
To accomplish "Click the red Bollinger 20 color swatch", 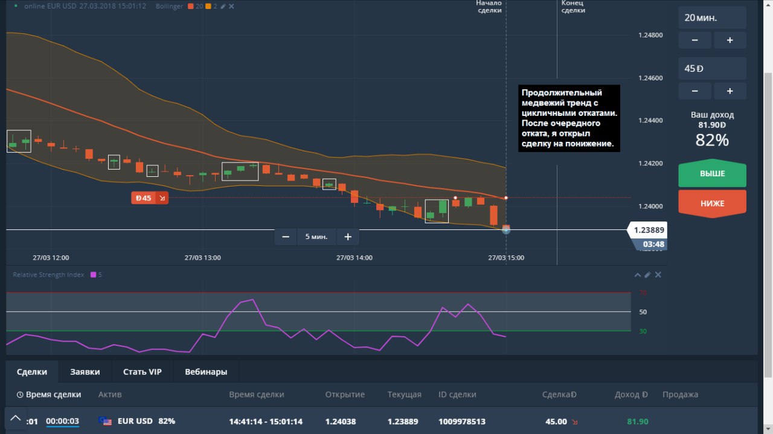I will click(191, 6).
